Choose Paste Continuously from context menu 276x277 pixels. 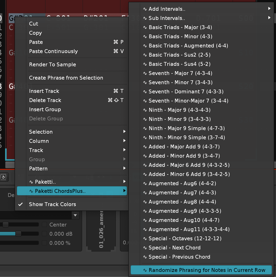click(x=53, y=51)
